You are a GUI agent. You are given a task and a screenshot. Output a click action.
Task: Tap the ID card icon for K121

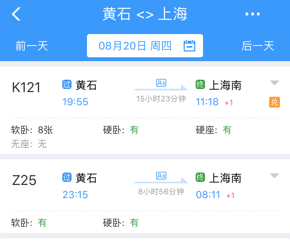tap(161, 83)
